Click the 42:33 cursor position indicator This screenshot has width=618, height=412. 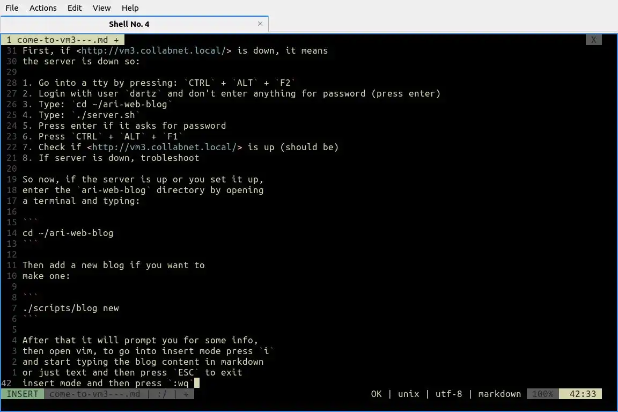(580, 394)
